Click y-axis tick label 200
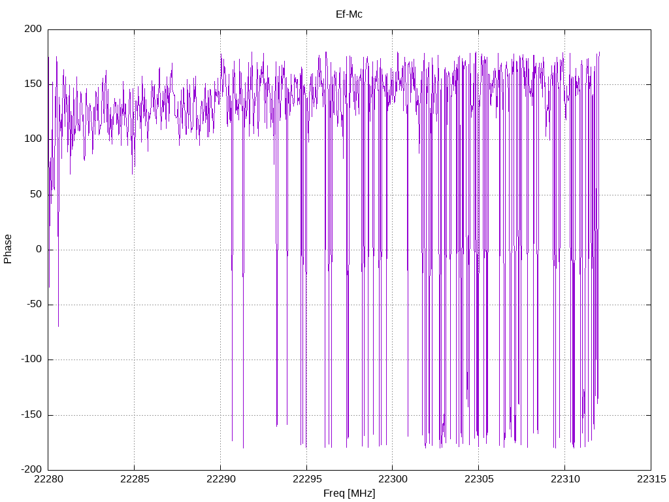Viewport: 669px width, 502px height. [x=33, y=29]
